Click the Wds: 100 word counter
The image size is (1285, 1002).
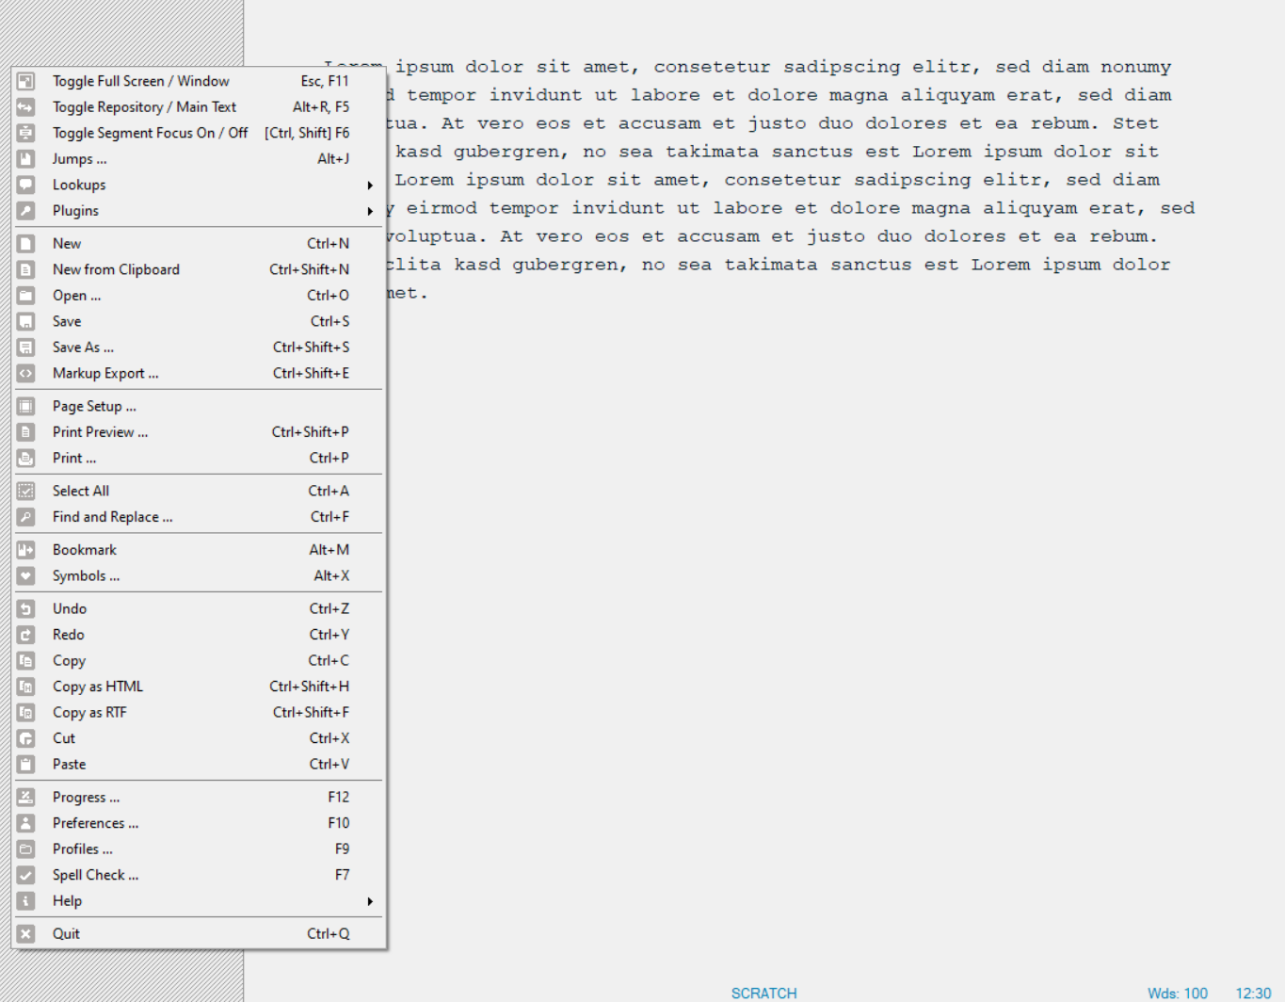coord(1178,994)
